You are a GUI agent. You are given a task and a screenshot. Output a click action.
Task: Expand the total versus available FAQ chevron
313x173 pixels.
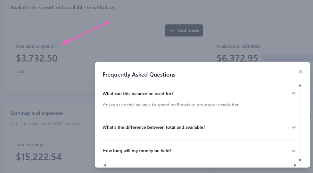tap(293, 127)
